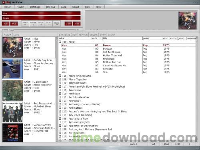This screenshot has width=200, height=150.
Task: Open the Song menu
Action: pyautogui.click(x=64, y=7)
